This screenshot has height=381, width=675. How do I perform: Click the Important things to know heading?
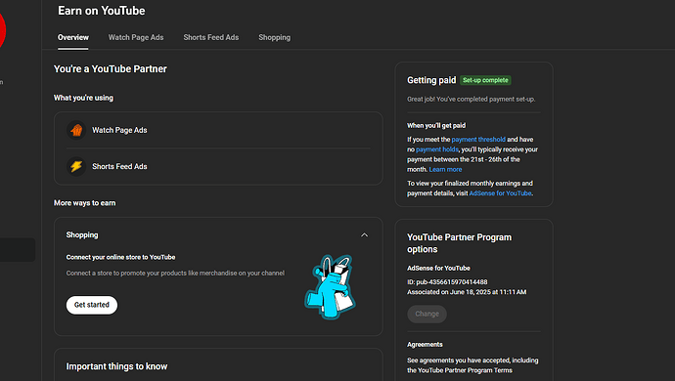coord(116,366)
